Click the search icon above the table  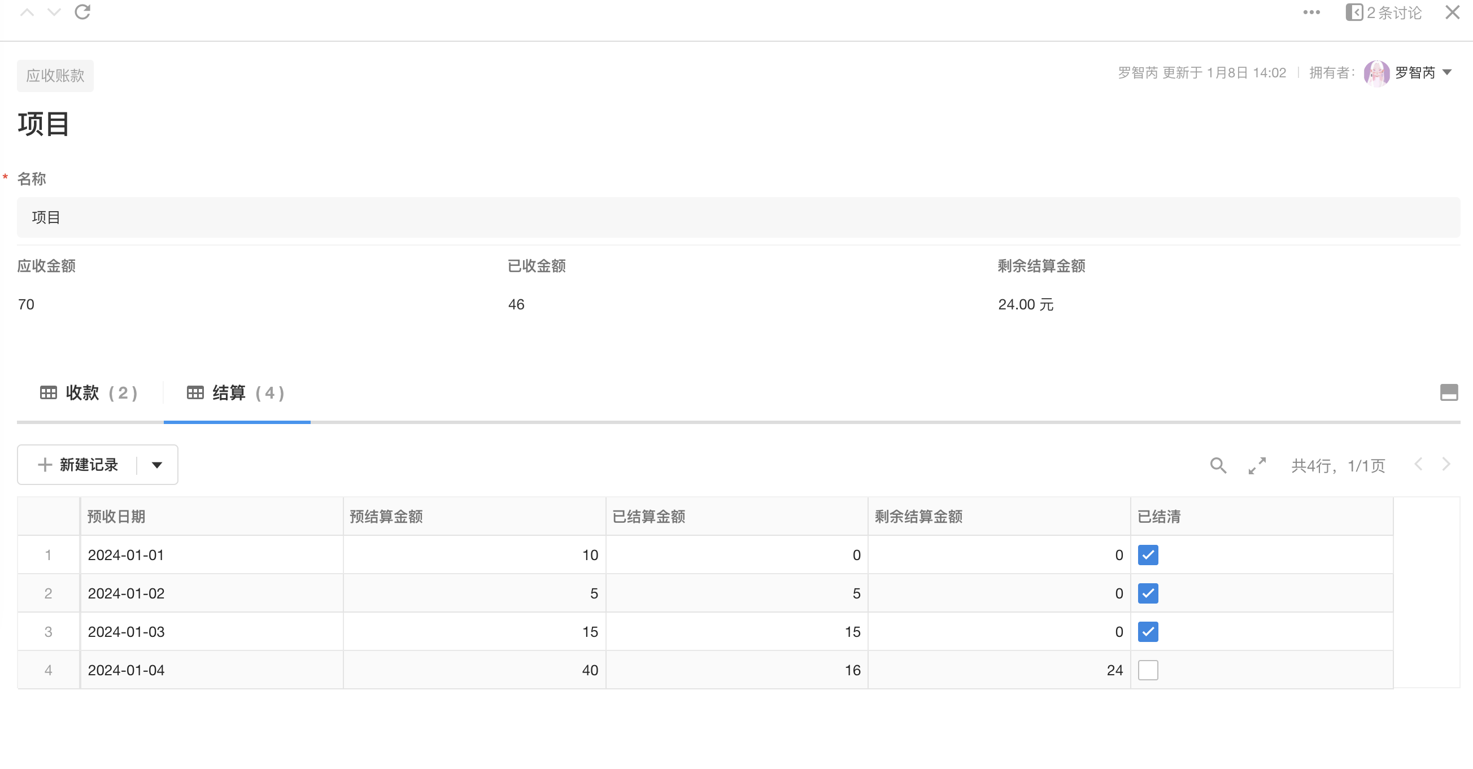[1218, 465]
